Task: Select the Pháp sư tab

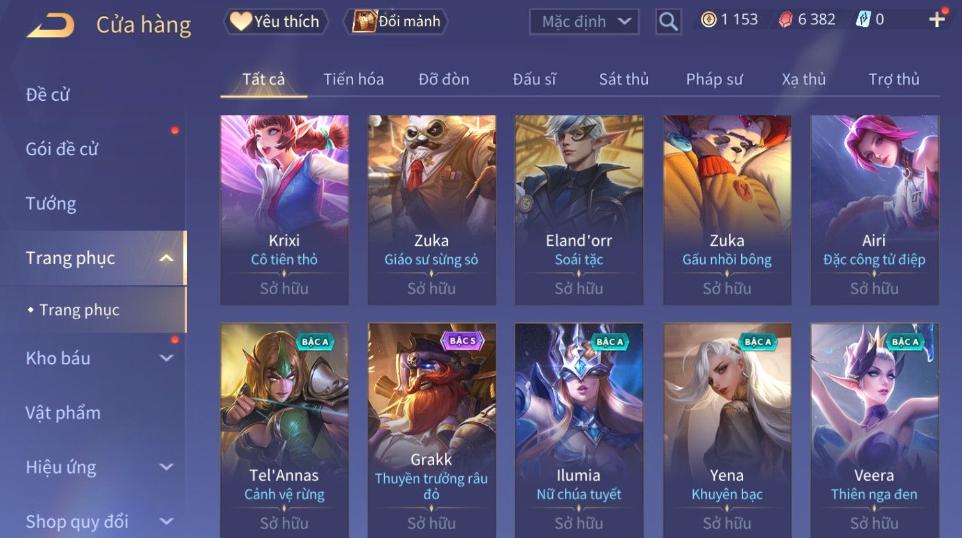Action: [x=714, y=79]
